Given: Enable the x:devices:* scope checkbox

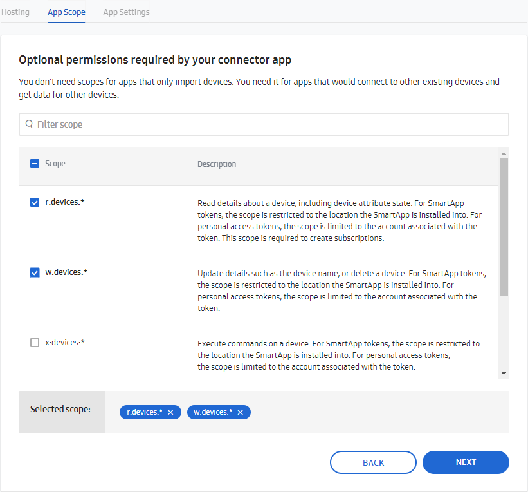Looking at the screenshot, I should pyautogui.click(x=35, y=343).
